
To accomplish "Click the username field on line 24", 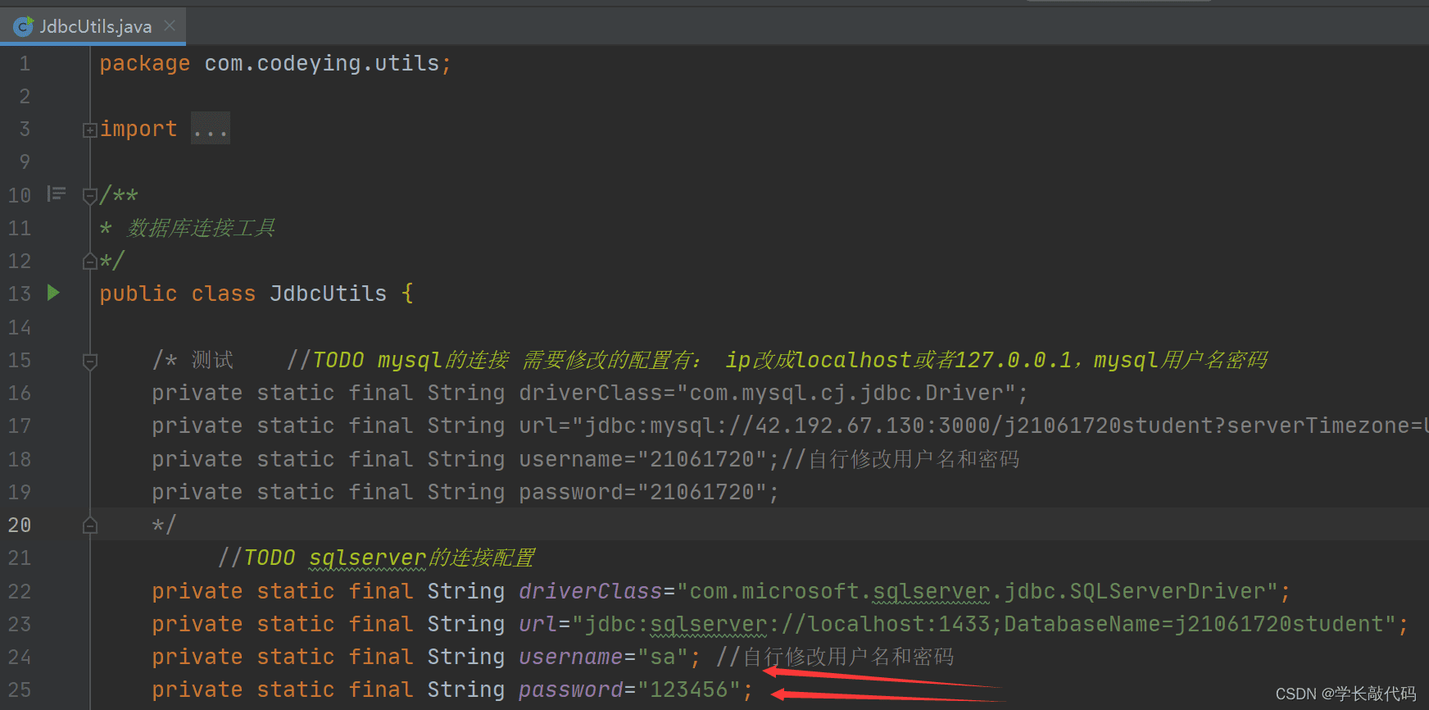I will pos(570,657).
